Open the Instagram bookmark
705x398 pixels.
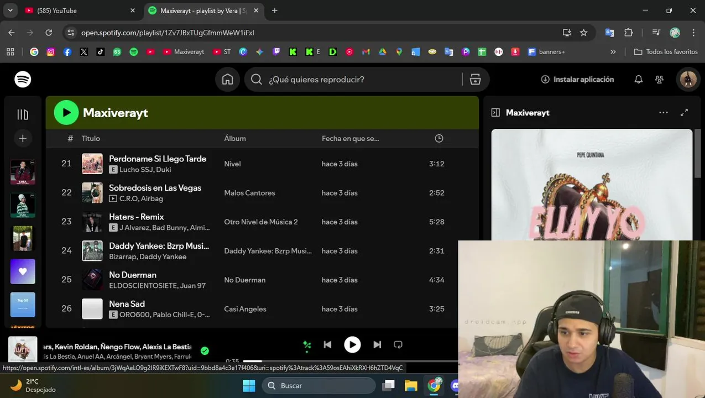[51, 52]
